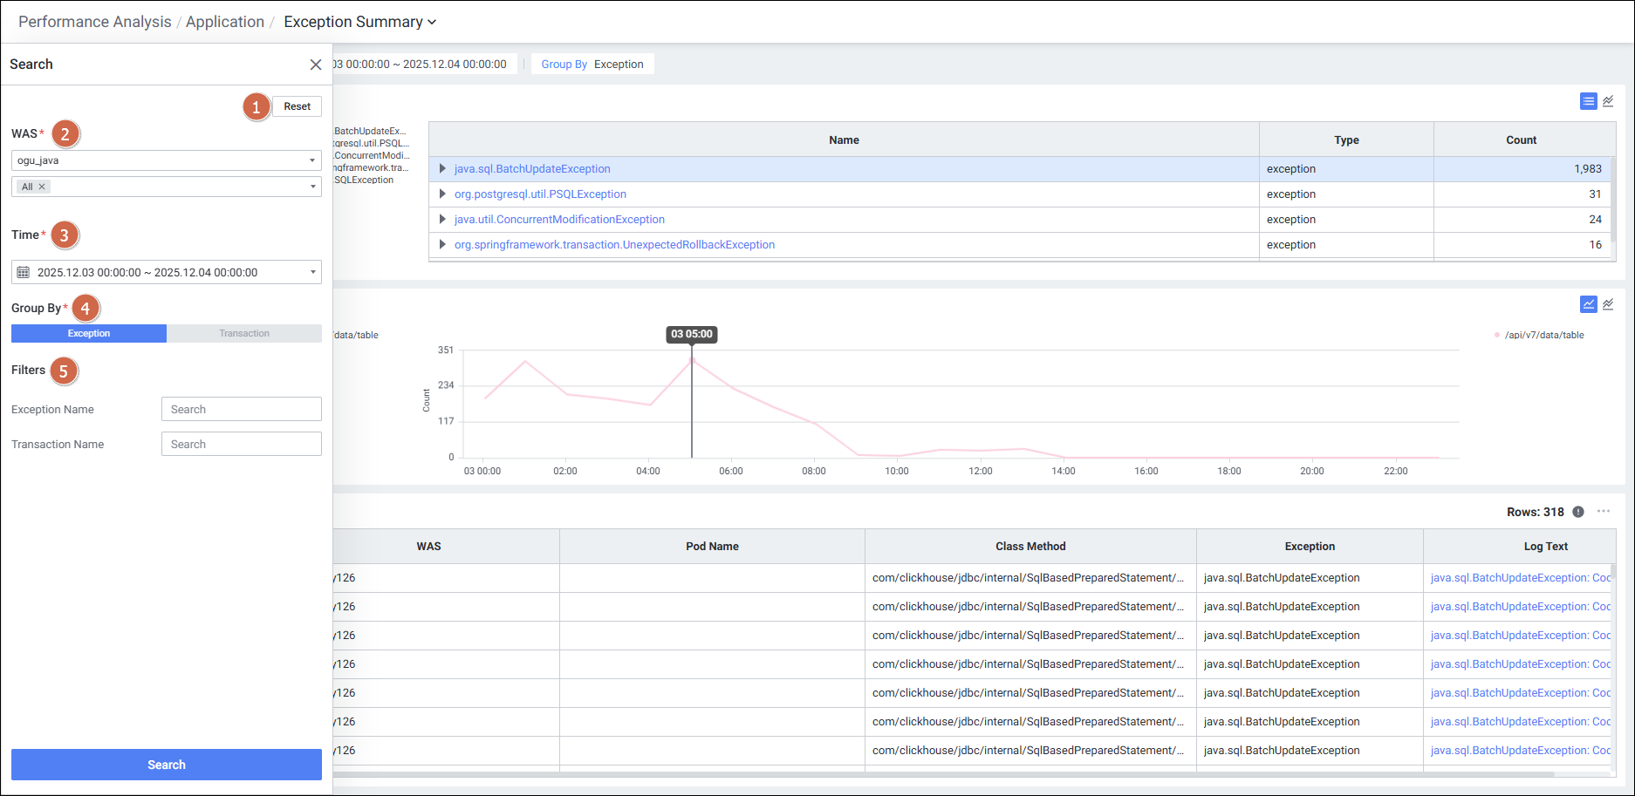This screenshot has width=1635, height=796.
Task: Click the info icon next to Rows: 318
Action: pyautogui.click(x=1577, y=512)
